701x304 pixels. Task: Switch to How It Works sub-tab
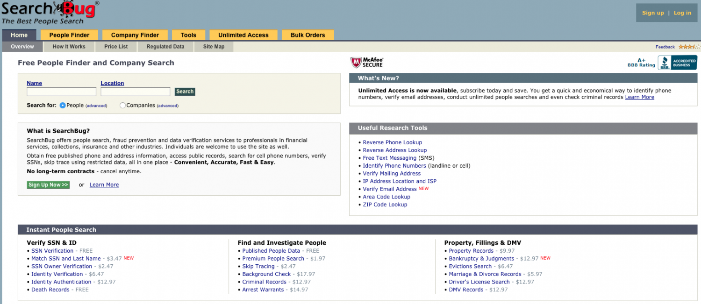69,47
